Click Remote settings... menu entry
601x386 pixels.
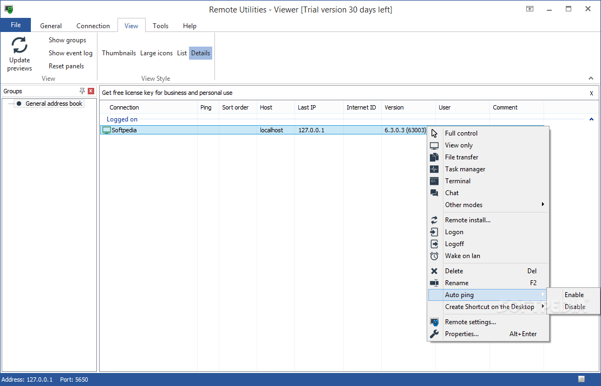(487, 322)
